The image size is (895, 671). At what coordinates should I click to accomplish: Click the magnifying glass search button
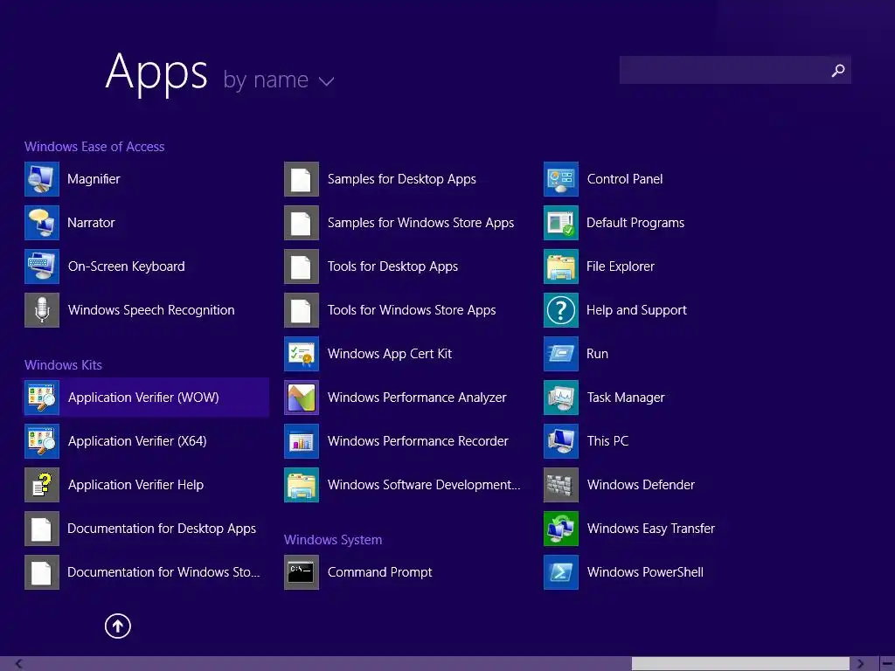838,70
